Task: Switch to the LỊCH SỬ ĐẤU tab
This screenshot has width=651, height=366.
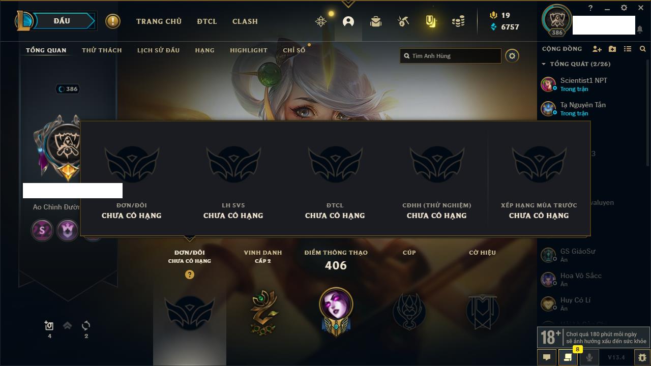Action: point(158,50)
